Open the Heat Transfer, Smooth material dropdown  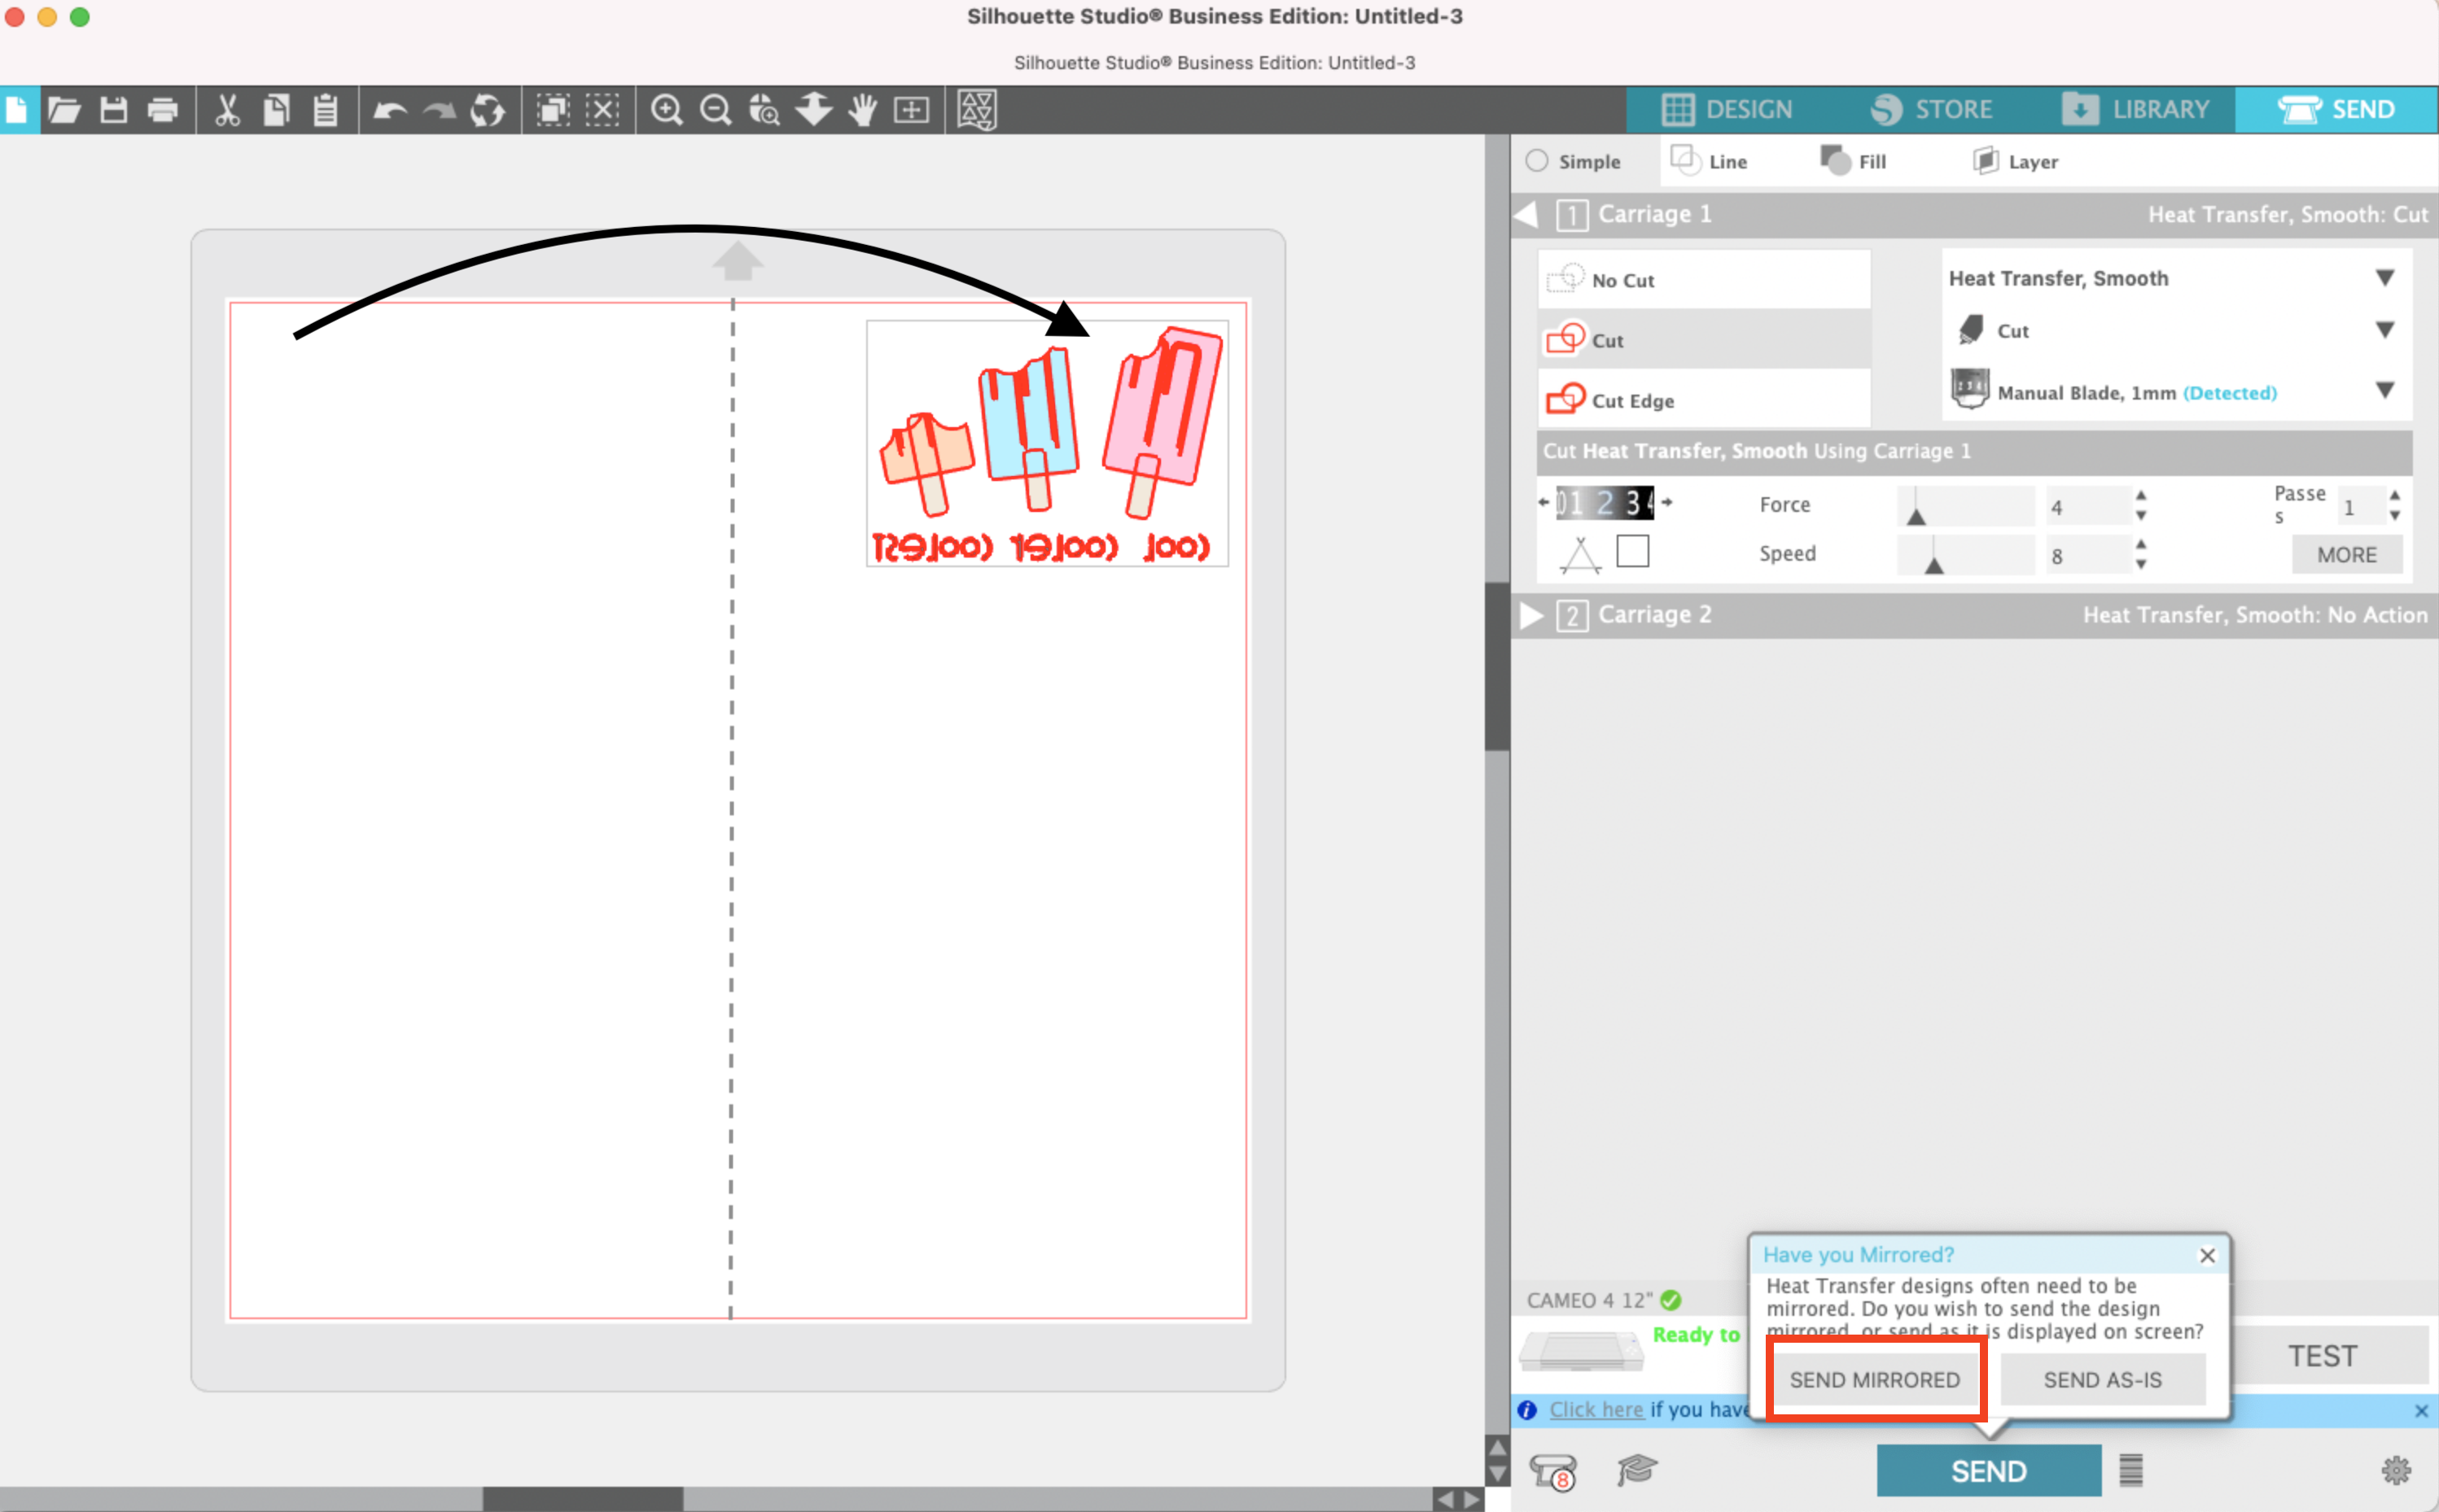(x=2384, y=278)
